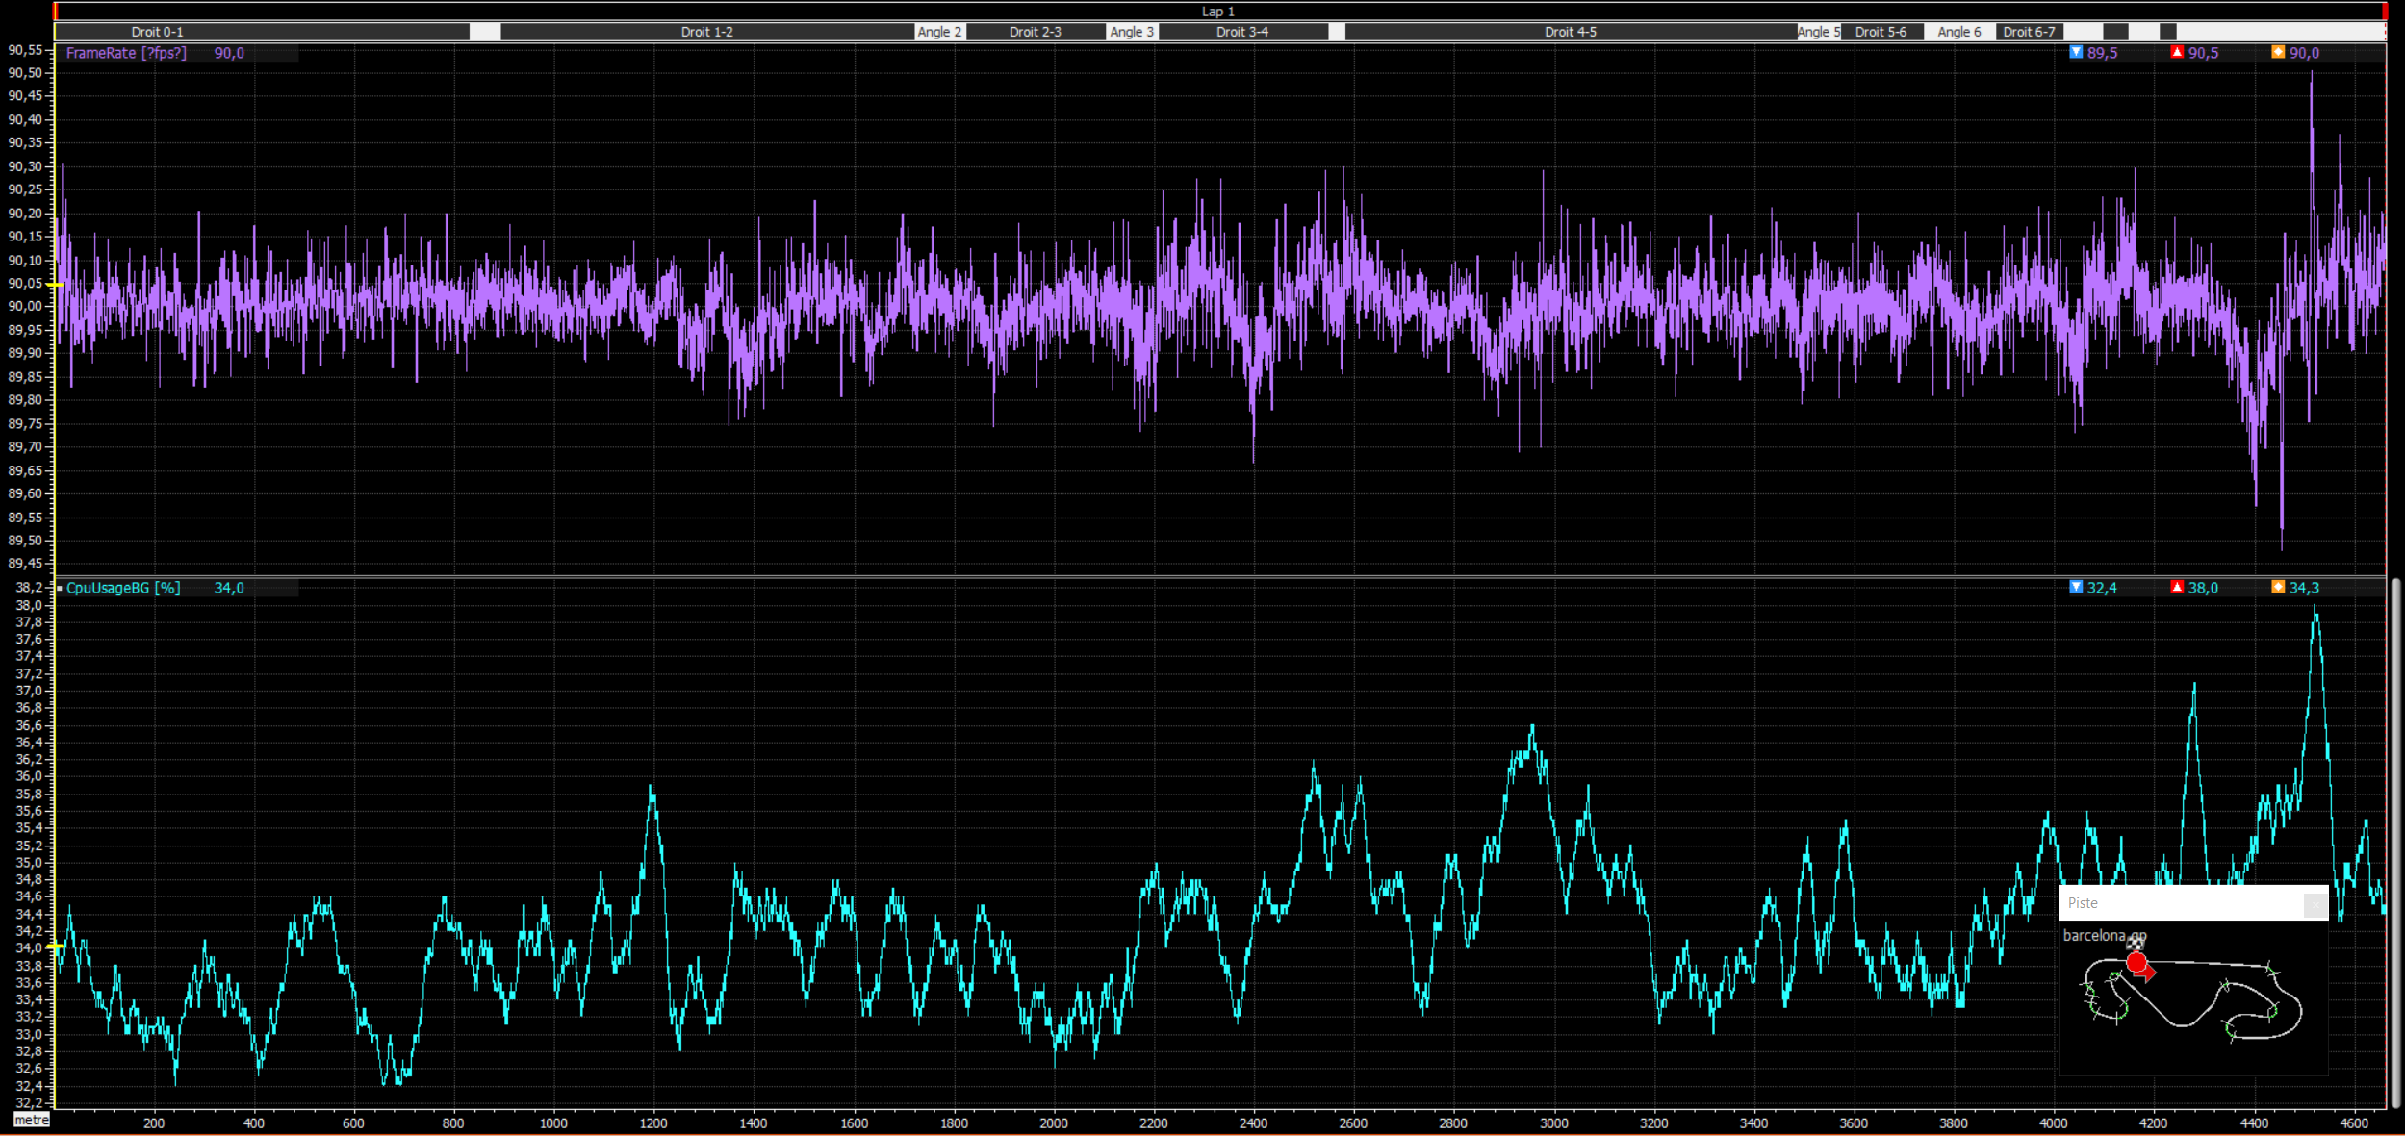This screenshot has height=1136, width=2405.
Task: Select the Angle 3 track section
Action: 1132,32
